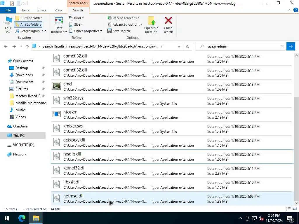Click the blue search go arrow

(x=291, y=46)
